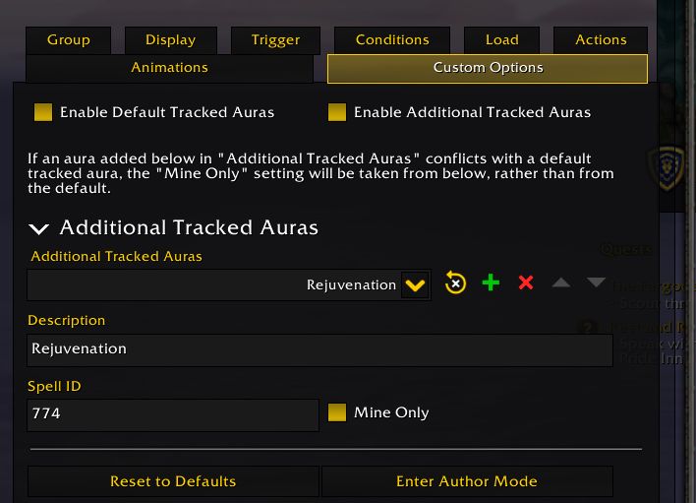696x503 pixels.
Task: Open the Animations tab
Action: 169,68
